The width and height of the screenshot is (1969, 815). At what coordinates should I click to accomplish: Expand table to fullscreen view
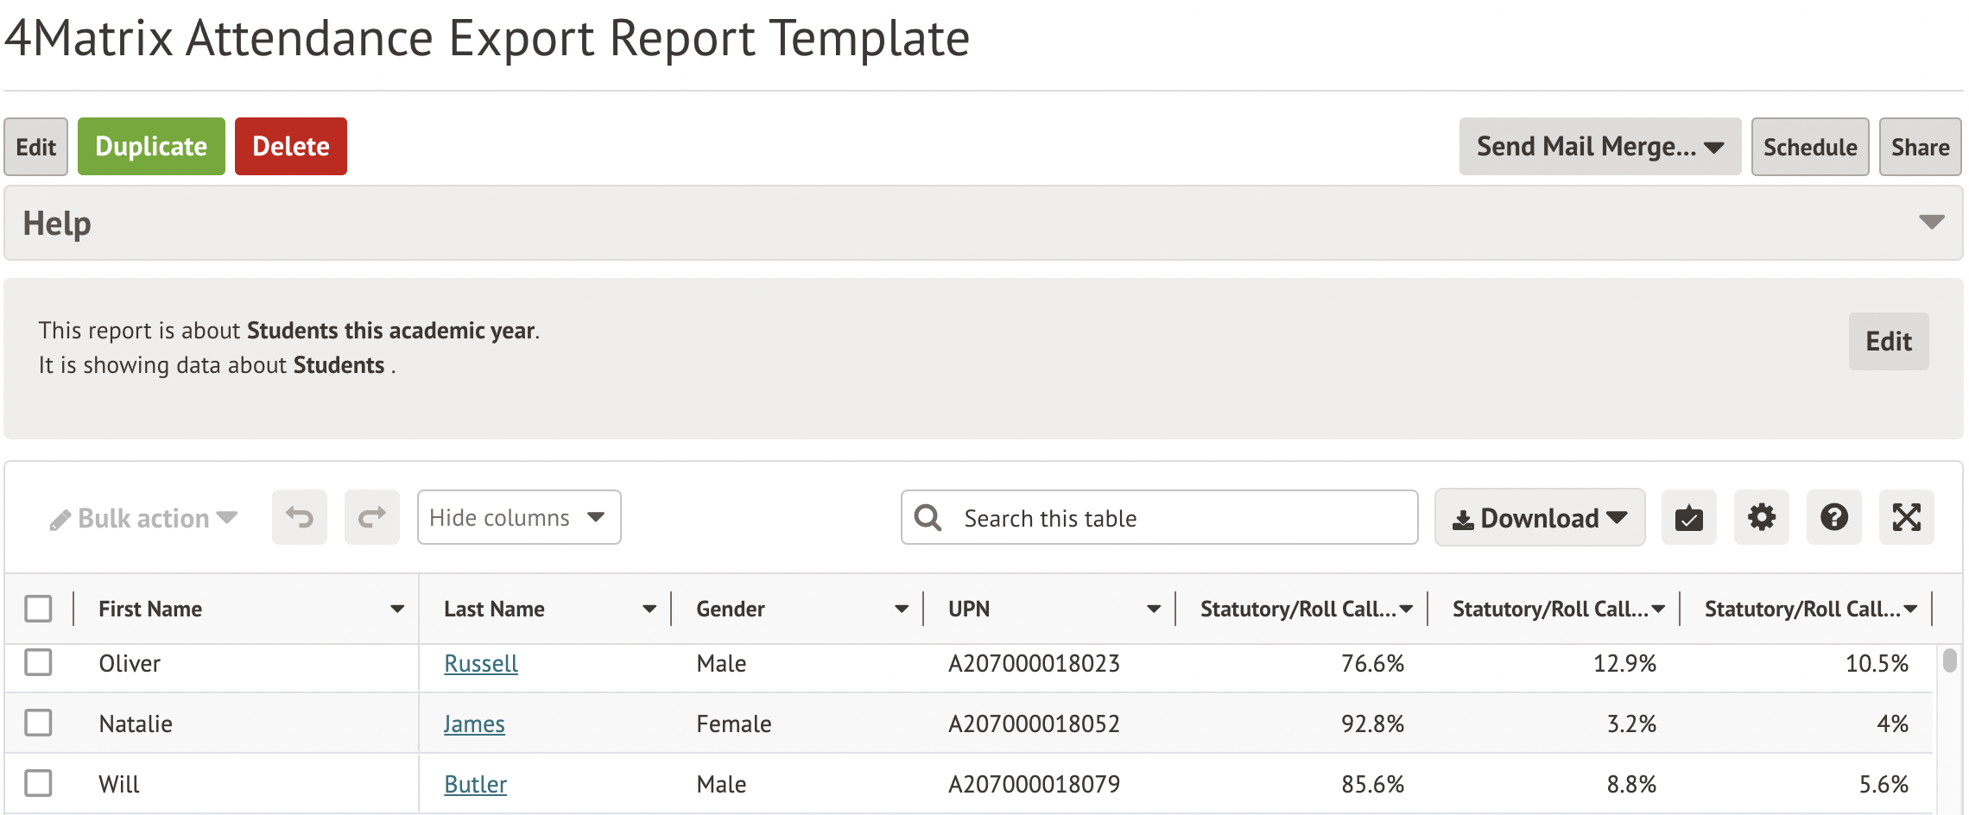point(1906,517)
